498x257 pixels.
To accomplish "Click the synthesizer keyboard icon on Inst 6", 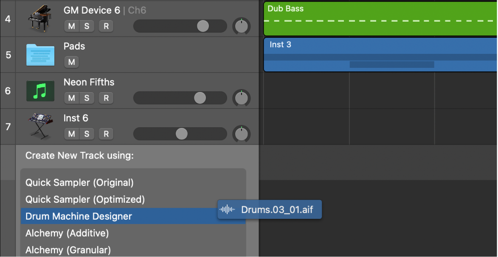I will pos(40,126).
